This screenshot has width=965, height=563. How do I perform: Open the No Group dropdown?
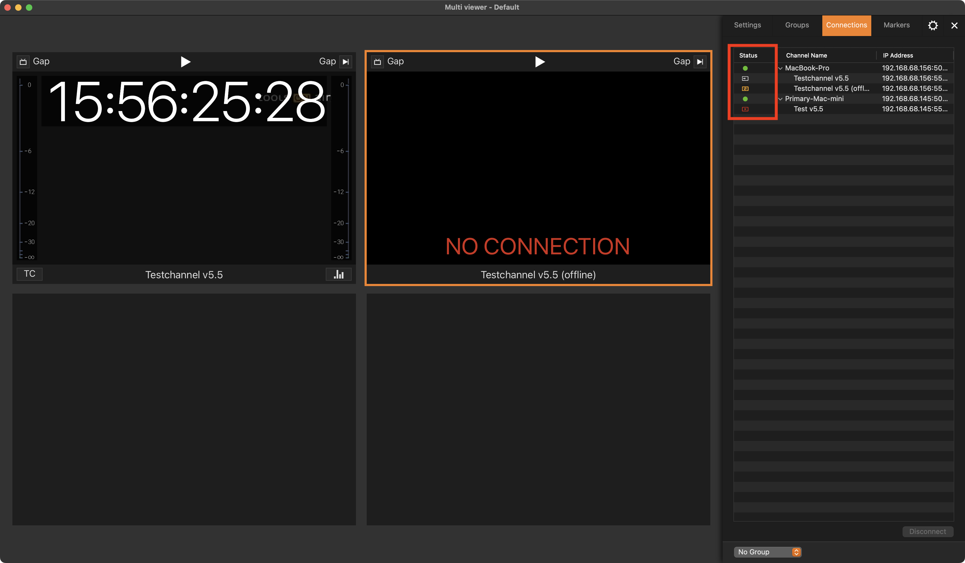pyautogui.click(x=767, y=552)
